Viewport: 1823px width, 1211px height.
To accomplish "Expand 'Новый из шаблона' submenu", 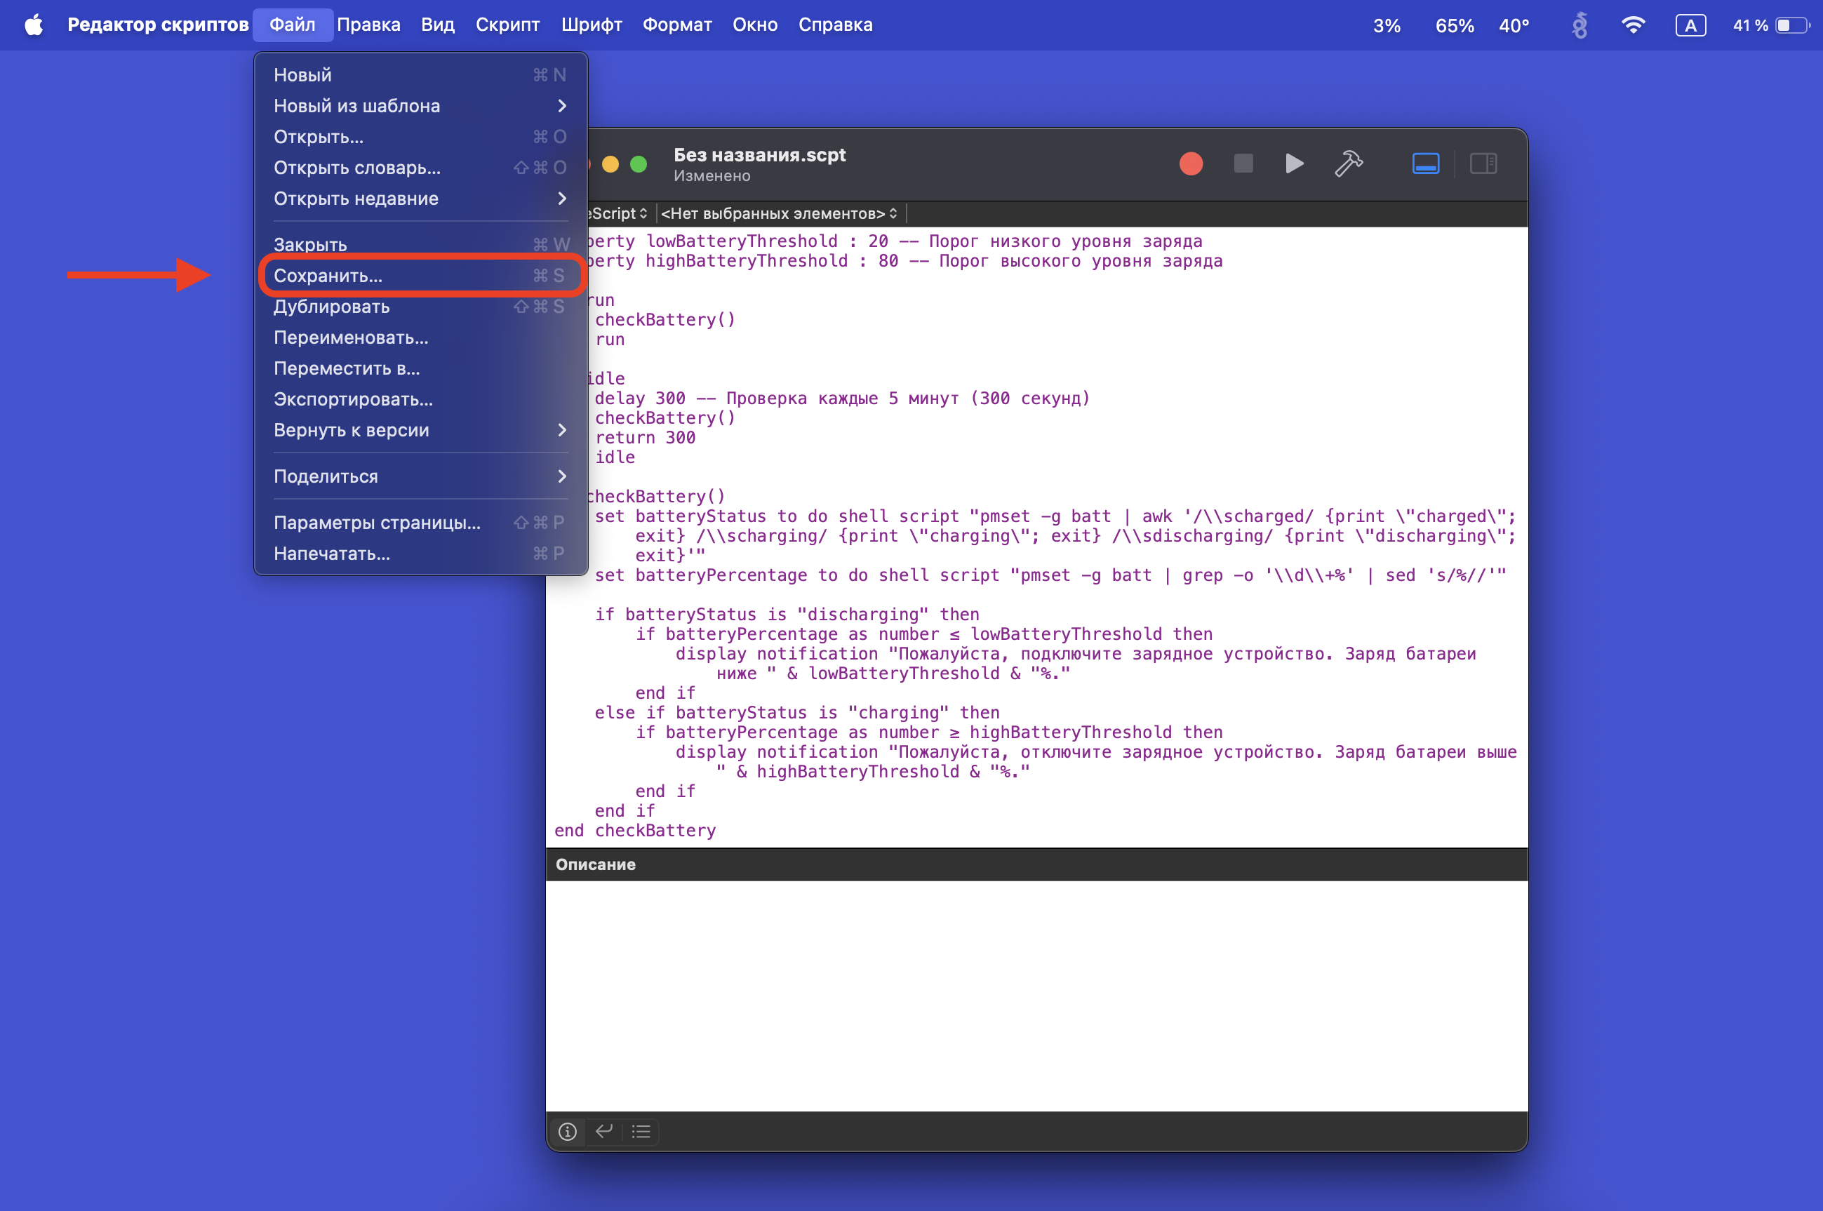I will (x=420, y=106).
